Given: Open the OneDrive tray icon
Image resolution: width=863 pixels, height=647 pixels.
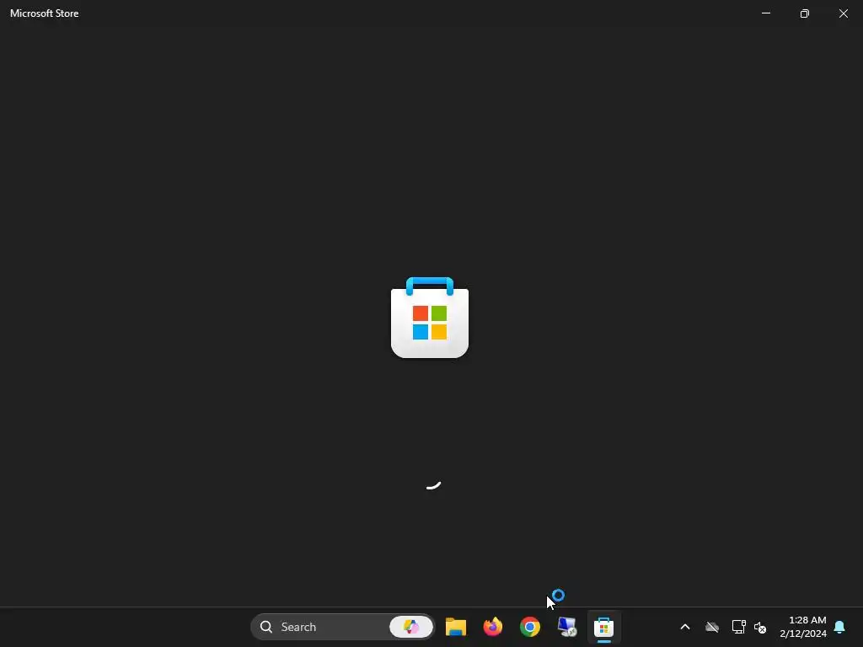Looking at the screenshot, I should tap(712, 627).
